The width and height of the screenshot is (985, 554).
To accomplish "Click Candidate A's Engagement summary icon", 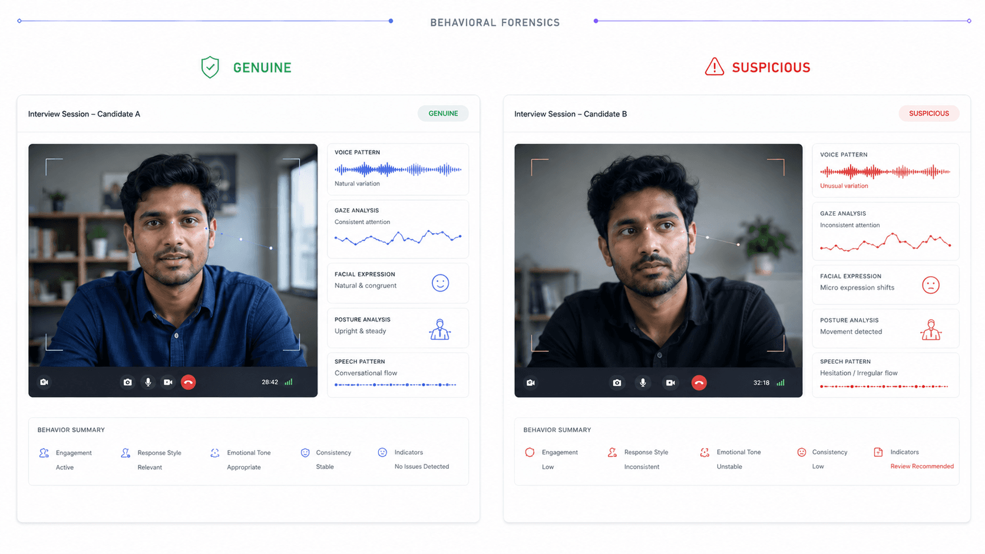I will [44, 453].
